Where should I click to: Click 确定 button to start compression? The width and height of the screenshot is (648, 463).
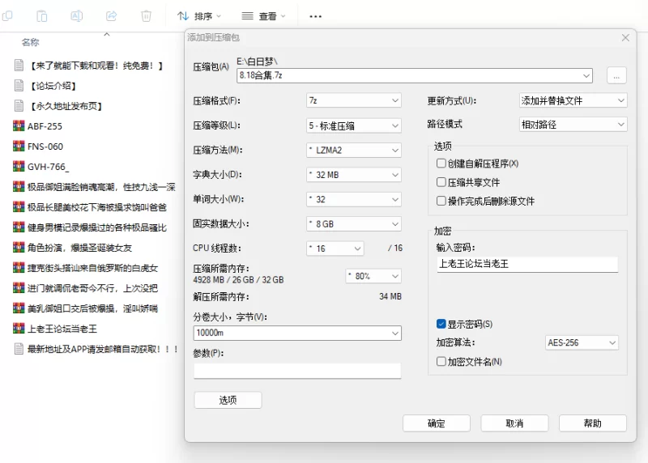tap(437, 423)
